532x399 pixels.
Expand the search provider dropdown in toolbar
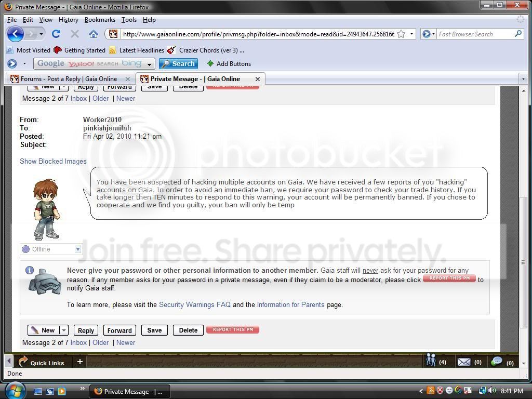coord(149,64)
